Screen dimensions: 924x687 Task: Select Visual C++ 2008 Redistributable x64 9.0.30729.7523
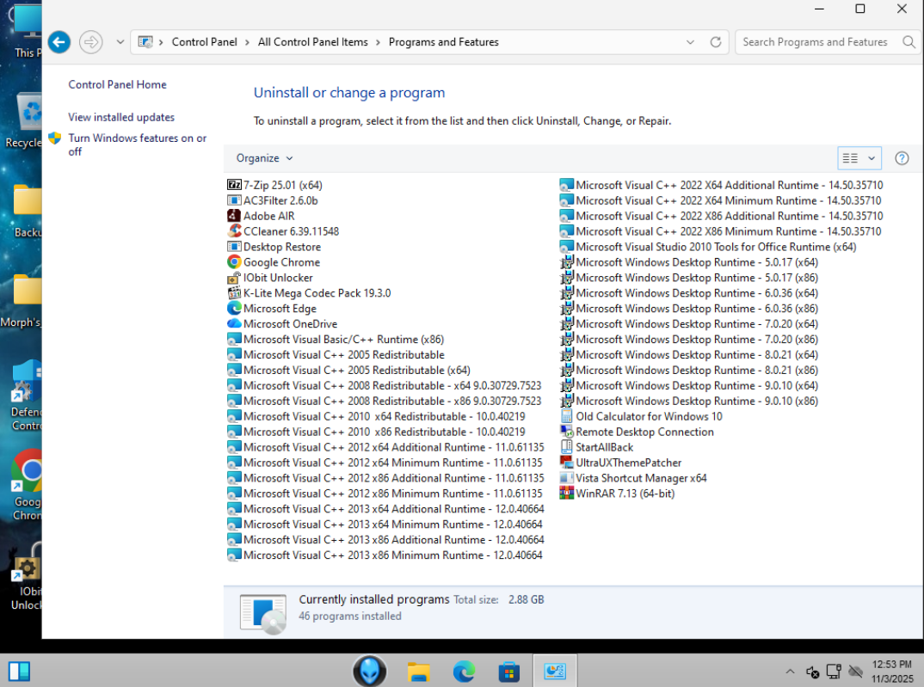385,385
